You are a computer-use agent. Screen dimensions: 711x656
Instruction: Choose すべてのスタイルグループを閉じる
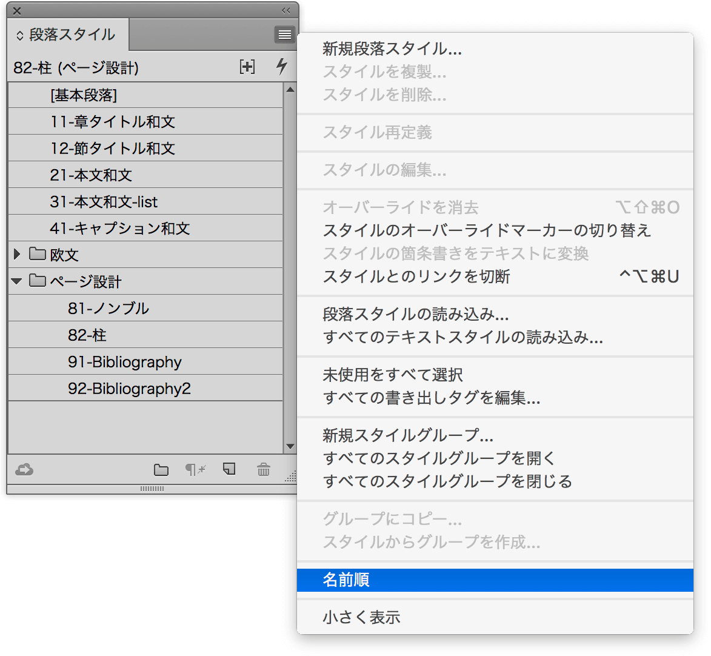(x=495, y=481)
